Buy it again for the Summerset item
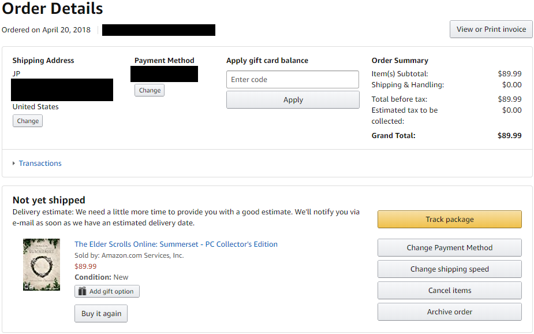Image resolution: width=534 pixels, height=334 pixels. coord(101,314)
